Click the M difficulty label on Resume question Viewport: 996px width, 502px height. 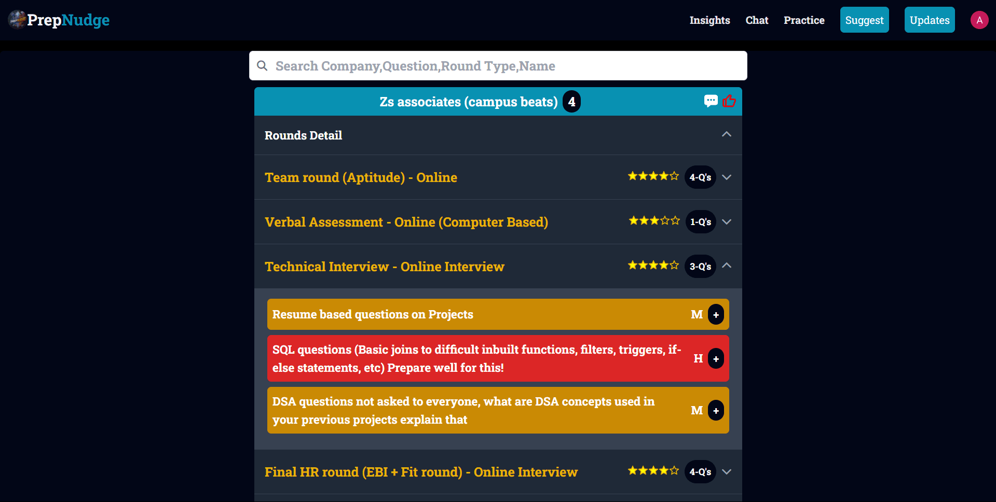click(697, 314)
